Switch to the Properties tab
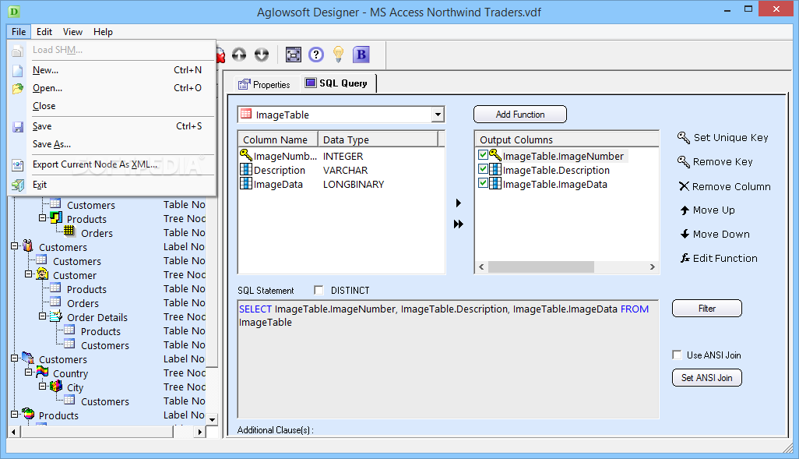 (265, 85)
